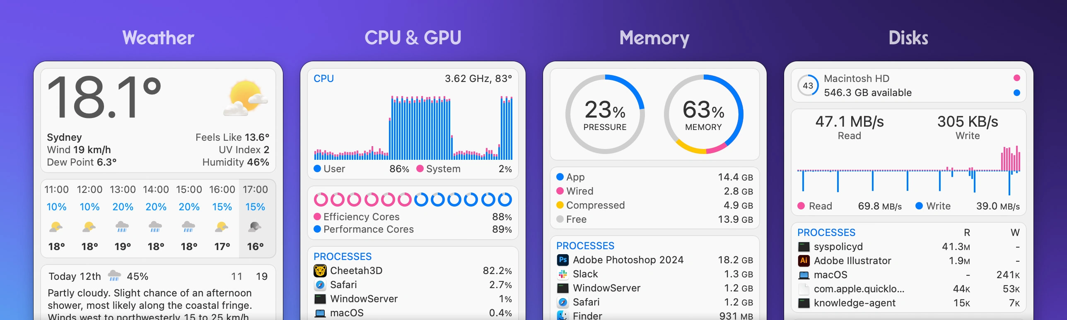Click the Cheetah3D icon in CPU processes
The height and width of the screenshot is (320, 1067).
click(x=319, y=271)
